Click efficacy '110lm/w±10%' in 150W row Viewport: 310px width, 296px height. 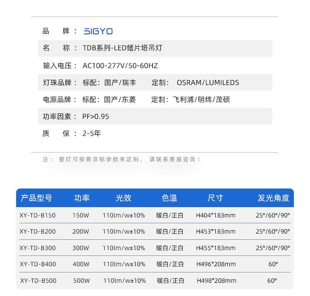[x=124, y=215]
